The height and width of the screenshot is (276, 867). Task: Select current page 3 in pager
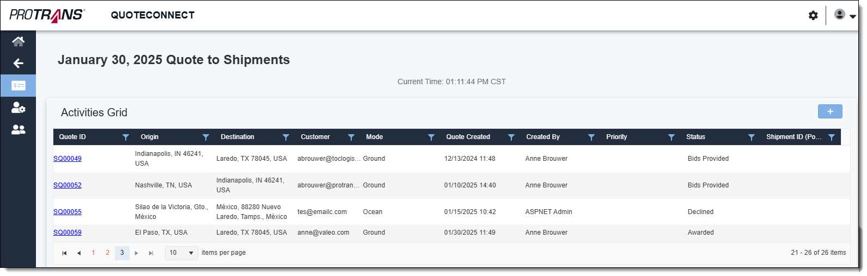[x=122, y=253]
